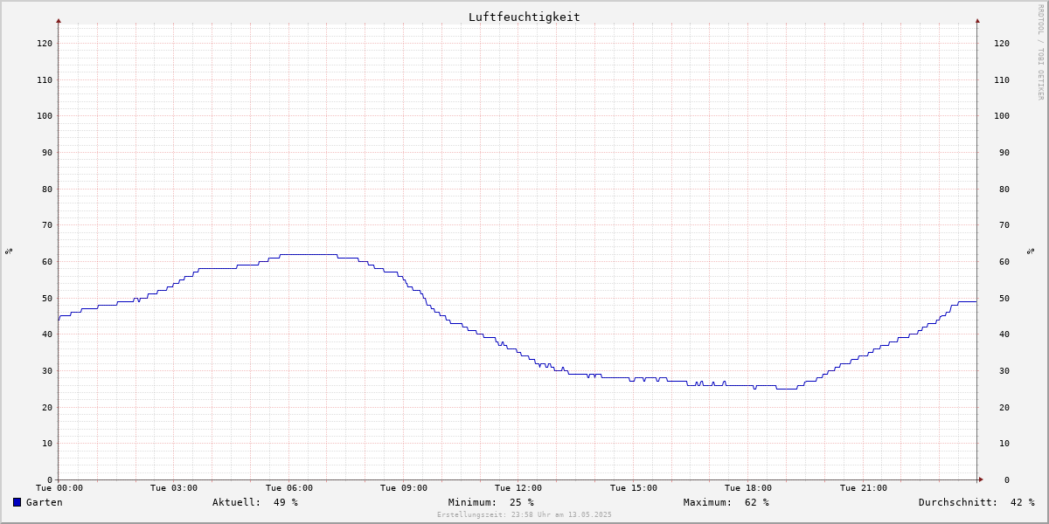1049x524 pixels.
Task: Click the Tue 15:00 time axis label
Action: point(634,488)
